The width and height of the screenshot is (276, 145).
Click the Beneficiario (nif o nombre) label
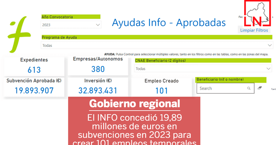click(x=231, y=80)
